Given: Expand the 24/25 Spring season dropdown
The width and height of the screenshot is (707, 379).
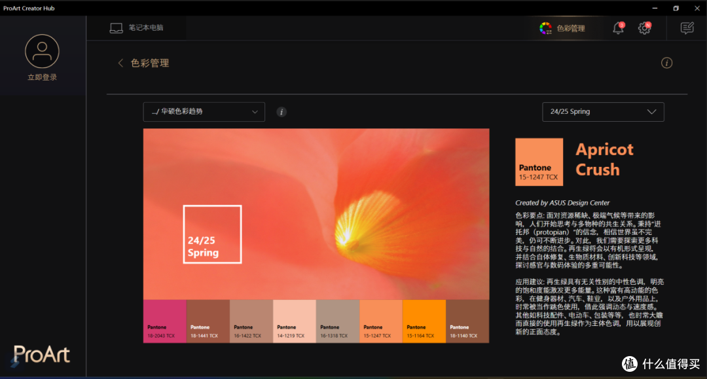Looking at the screenshot, I should click(x=603, y=112).
